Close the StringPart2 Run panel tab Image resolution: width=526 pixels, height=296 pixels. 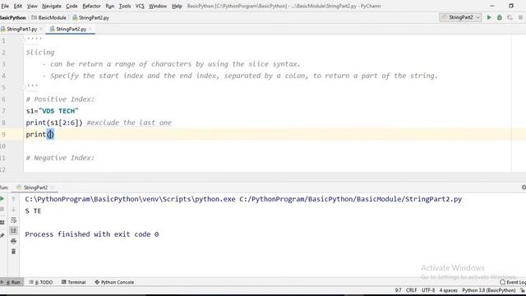(x=52, y=187)
